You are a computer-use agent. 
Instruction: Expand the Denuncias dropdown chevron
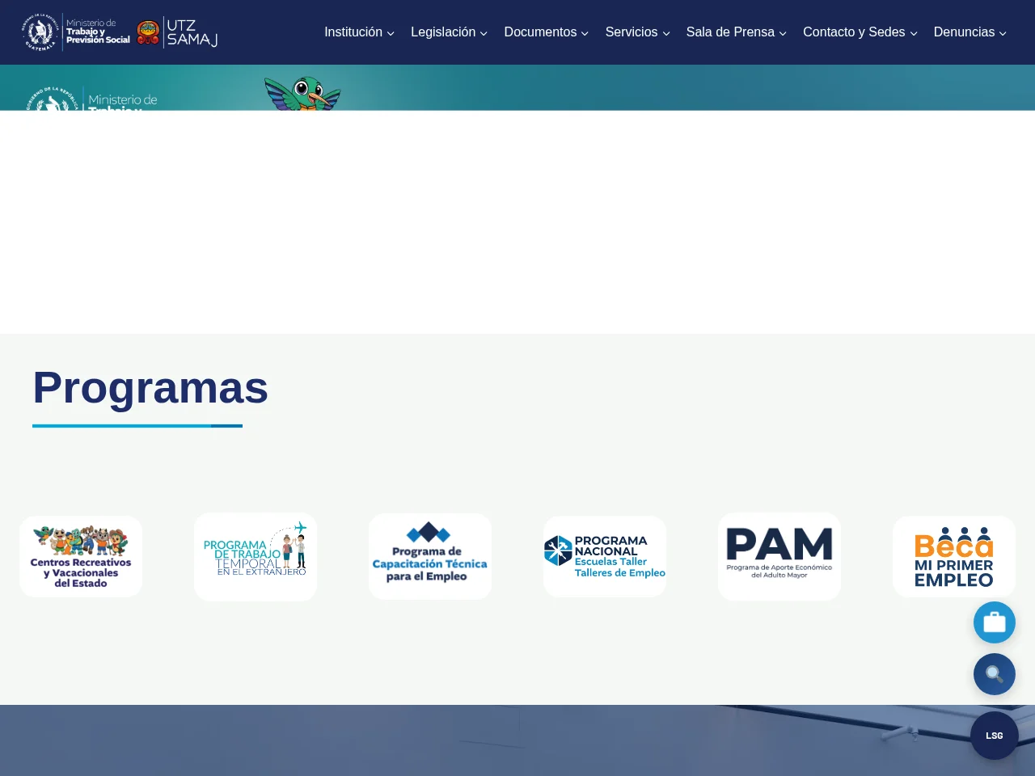[x=1003, y=33]
